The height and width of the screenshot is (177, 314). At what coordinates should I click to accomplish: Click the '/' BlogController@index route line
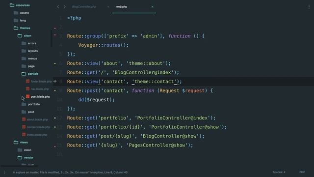pos(123,72)
